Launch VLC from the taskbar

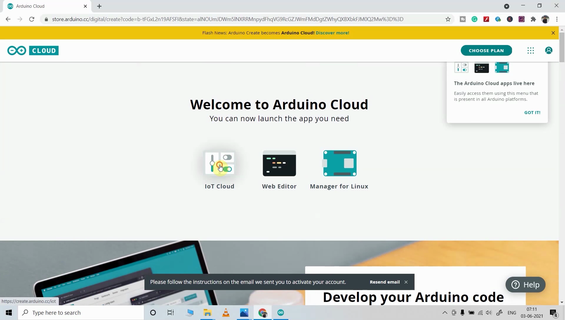pyautogui.click(x=226, y=313)
